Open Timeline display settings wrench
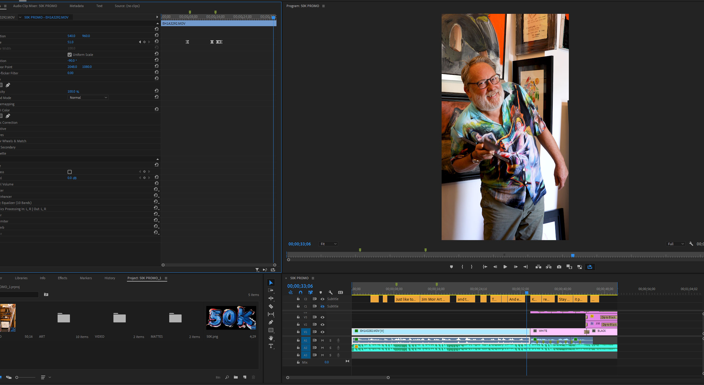Viewport: 704px width, 385px height. click(x=331, y=292)
